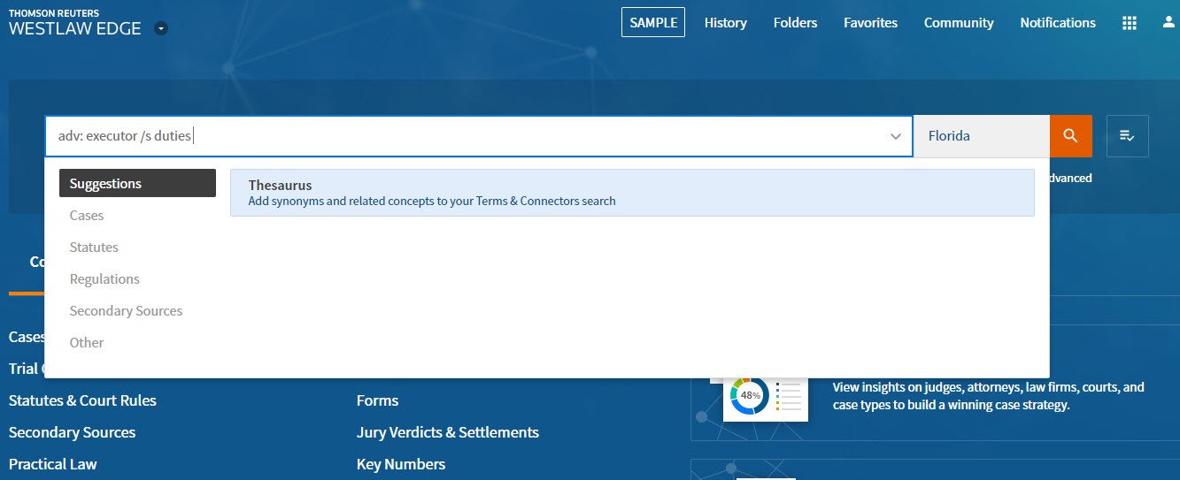The width and height of the screenshot is (1180, 480).
Task: Open the user profile icon
Action: [x=1168, y=23]
